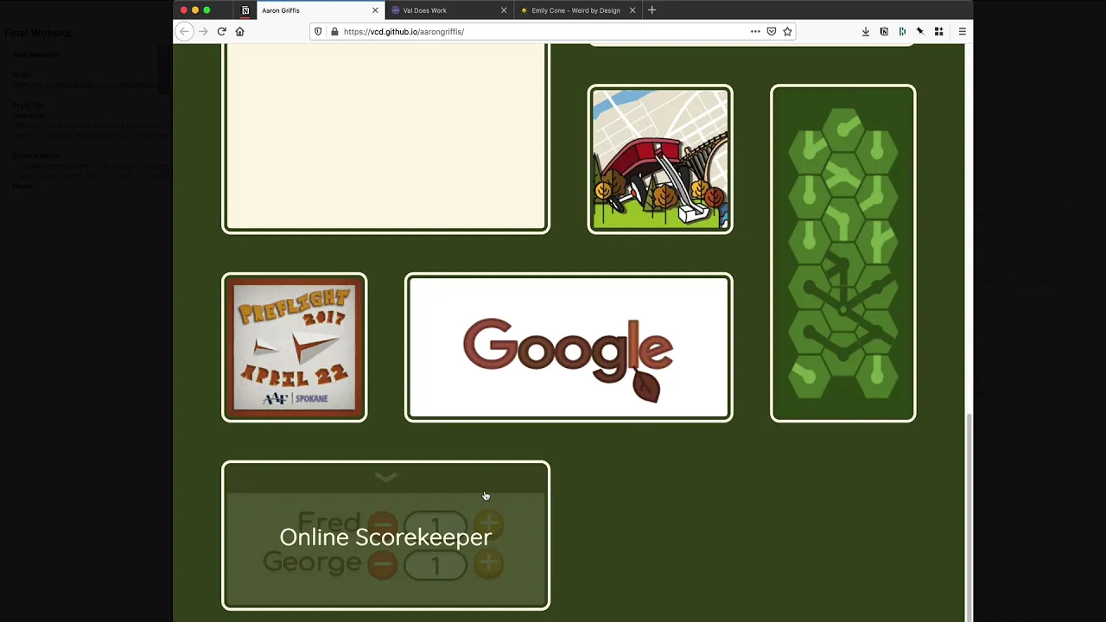
Task: Select the pinned Notion tab
Action: pos(245,10)
